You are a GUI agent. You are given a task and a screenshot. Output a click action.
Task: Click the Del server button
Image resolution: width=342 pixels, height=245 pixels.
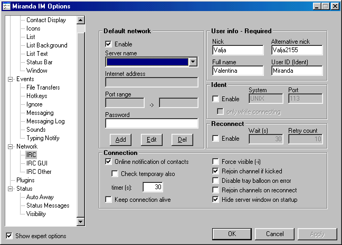[x=182, y=140]
